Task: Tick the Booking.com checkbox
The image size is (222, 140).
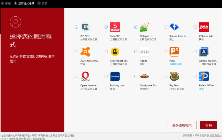Action: [106, 76]
